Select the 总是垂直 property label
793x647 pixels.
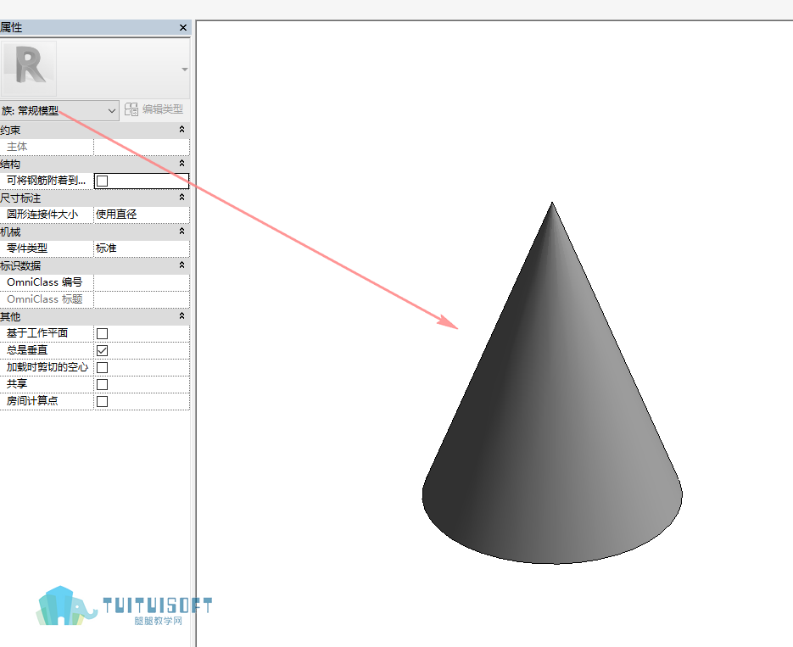[x=27, y=350]
